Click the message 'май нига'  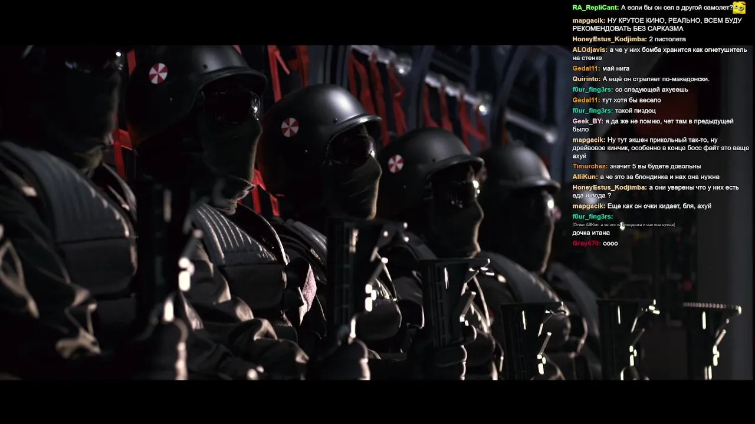click(616, 69)
